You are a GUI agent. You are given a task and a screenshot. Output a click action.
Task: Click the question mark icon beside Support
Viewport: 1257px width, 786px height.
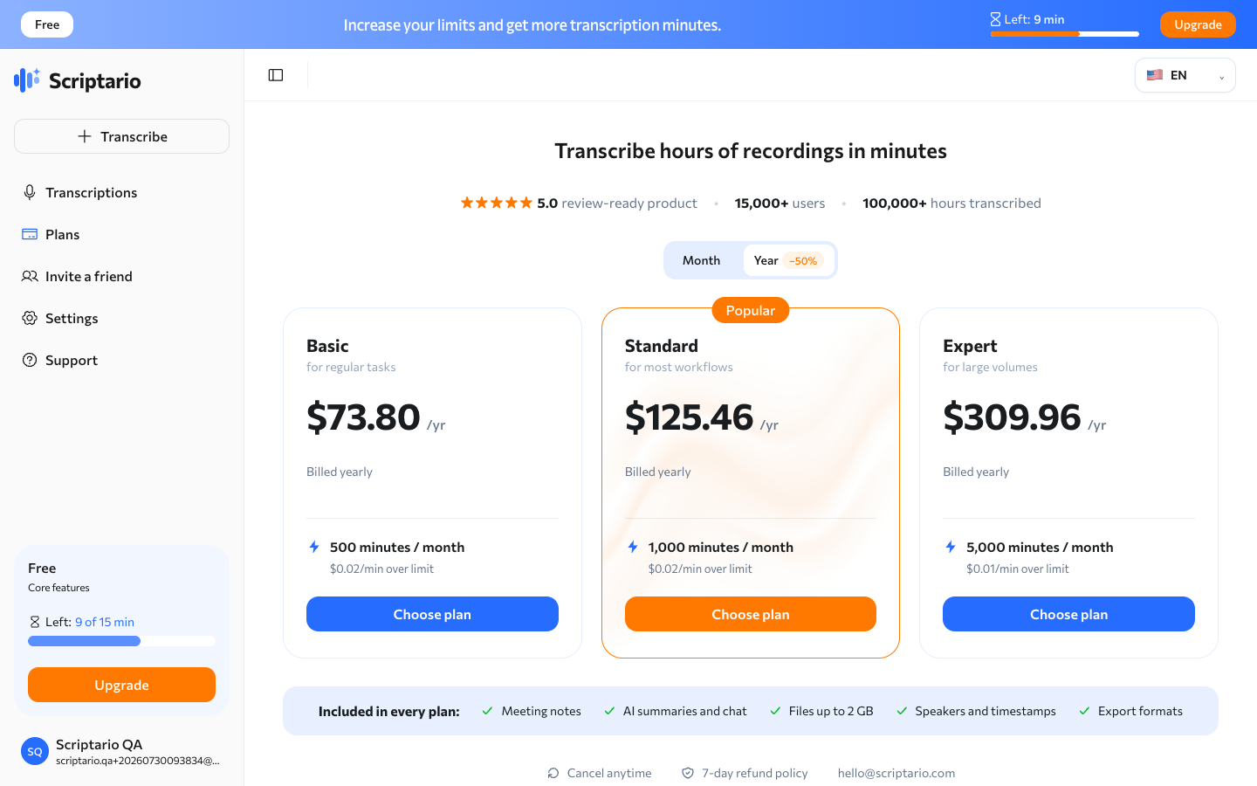point(30,360)
